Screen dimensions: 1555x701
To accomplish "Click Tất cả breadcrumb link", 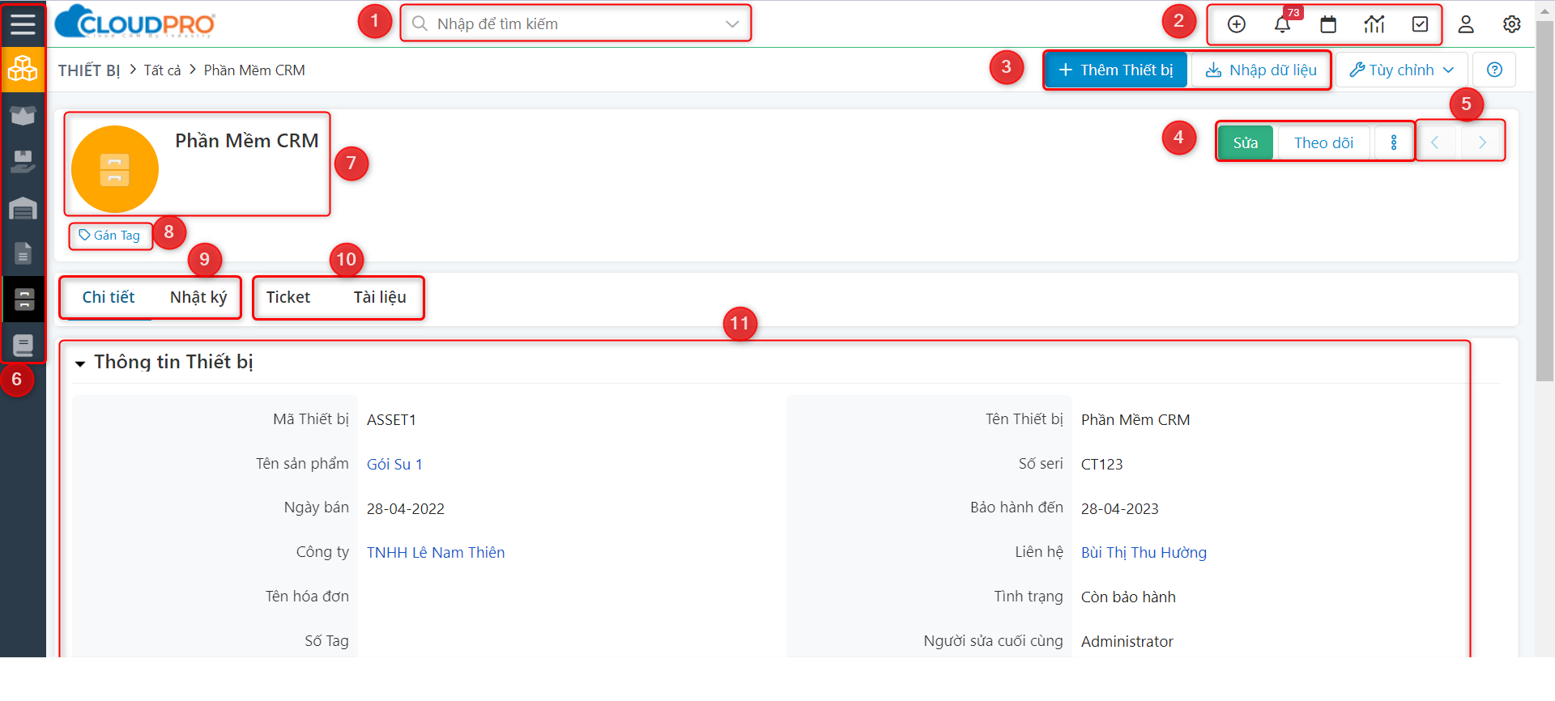I will (163, 70).
